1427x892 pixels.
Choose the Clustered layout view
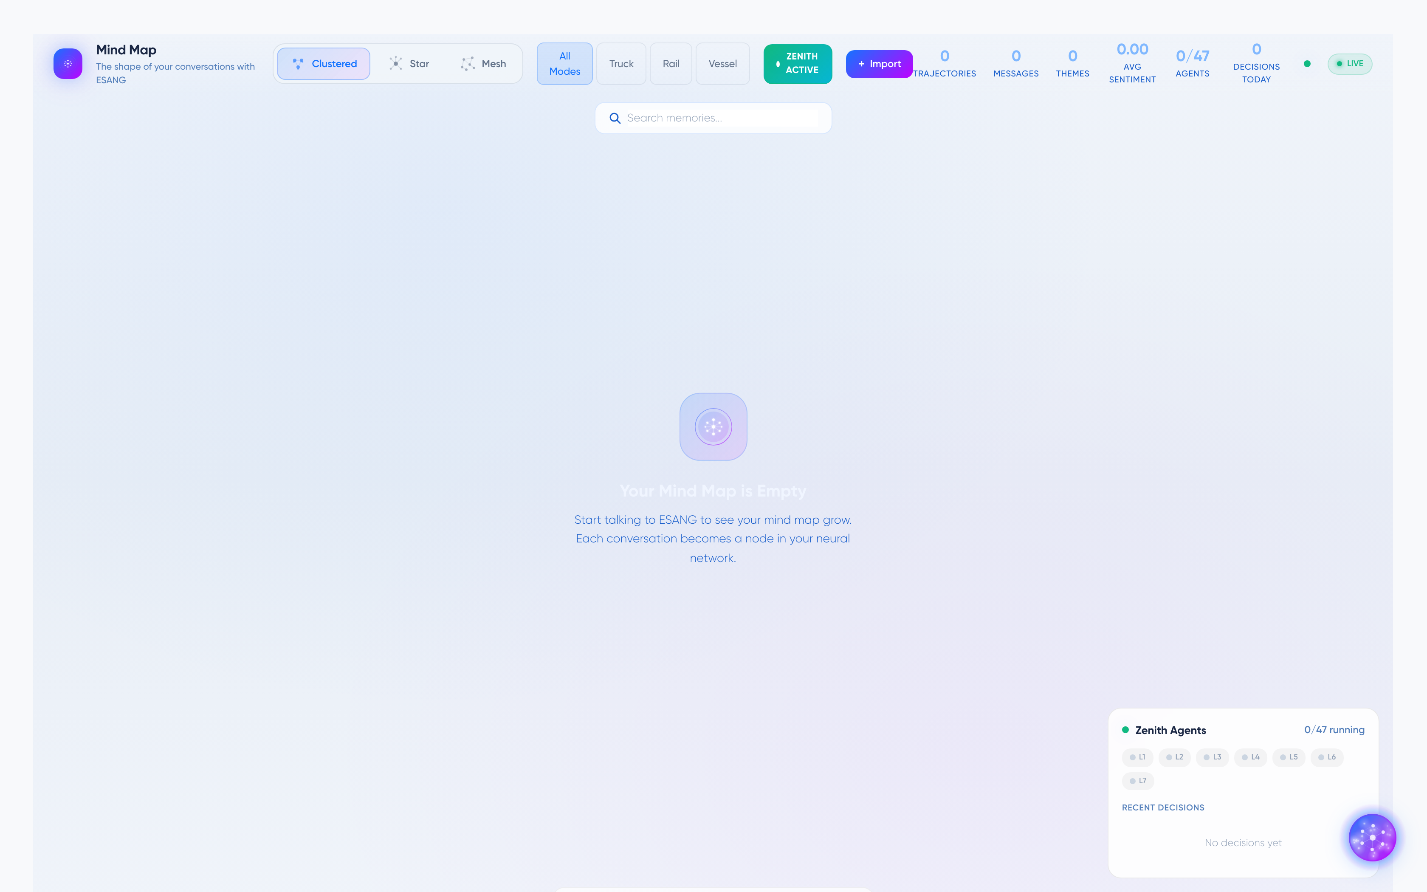click(x=324, y=64)
